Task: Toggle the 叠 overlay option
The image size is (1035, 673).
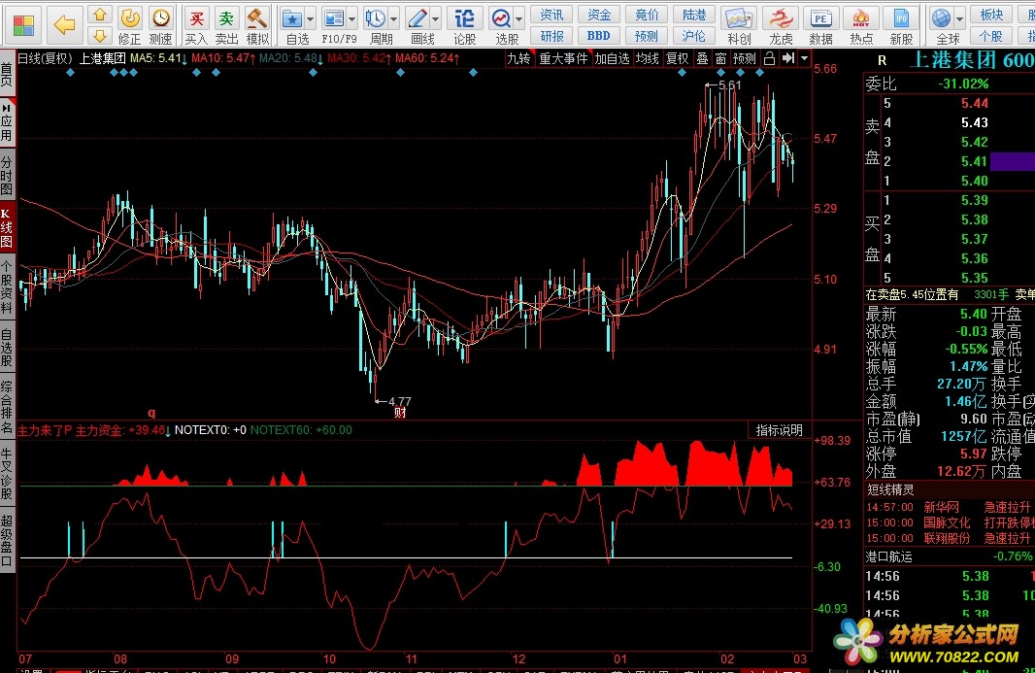Action: point(702,59)
